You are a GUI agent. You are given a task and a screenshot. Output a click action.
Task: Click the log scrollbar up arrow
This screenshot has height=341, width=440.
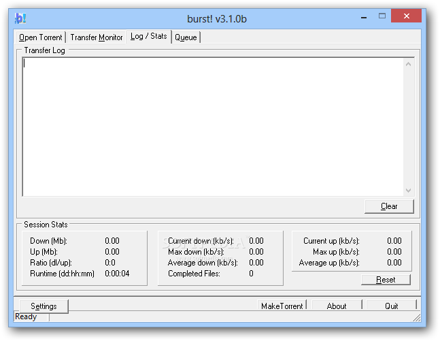click(409, 65)
